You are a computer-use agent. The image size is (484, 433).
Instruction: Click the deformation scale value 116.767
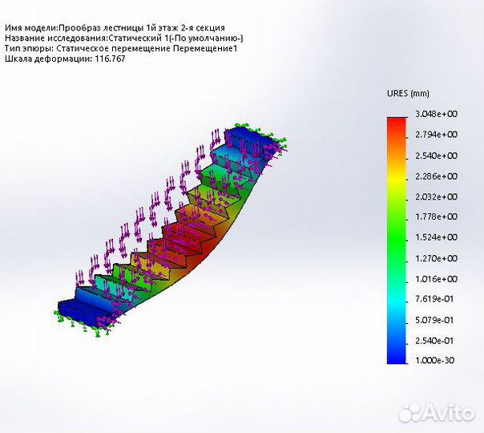[108, 59]
